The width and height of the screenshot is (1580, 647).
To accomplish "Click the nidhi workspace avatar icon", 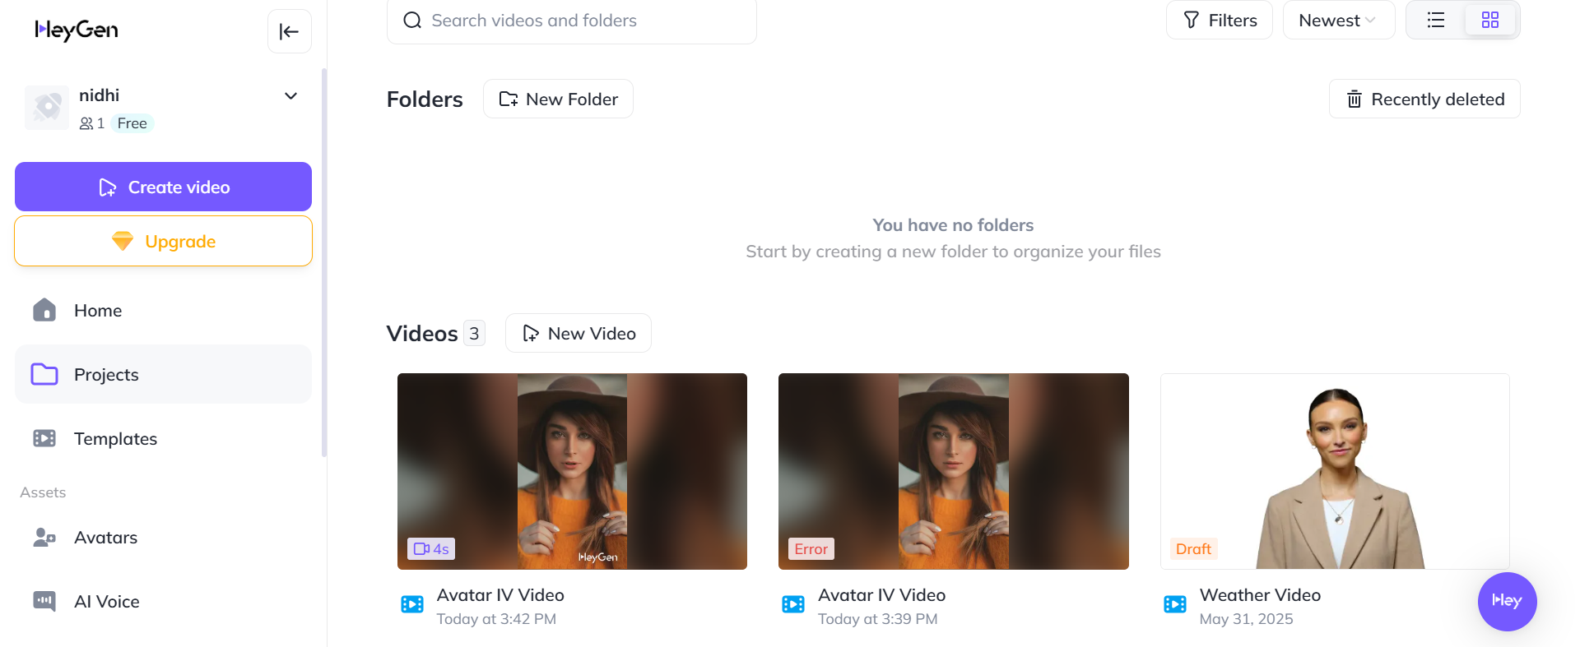I will pyautogui.click(x=47, y=108).
